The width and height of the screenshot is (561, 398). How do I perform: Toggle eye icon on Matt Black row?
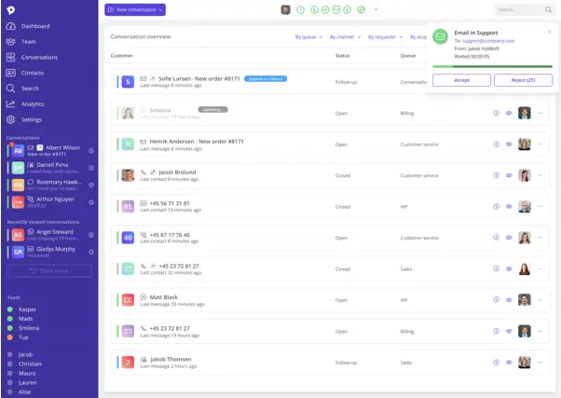tap(509, 300)
